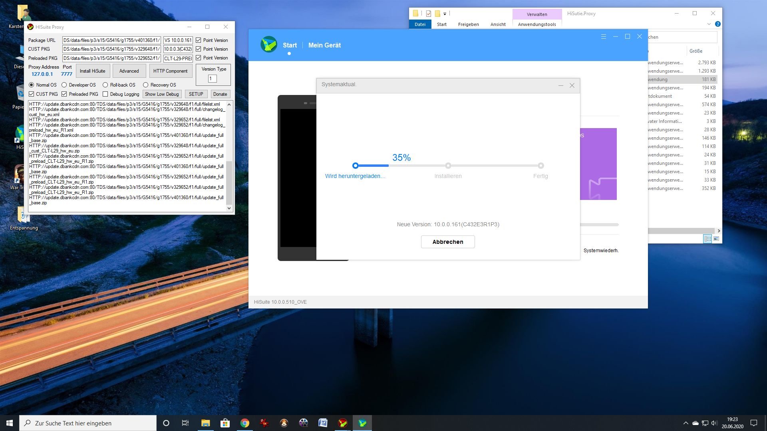767x431 pixels.
Task: Switch to HiSuite Proxy taskbar icon
Action: point(342,423)
